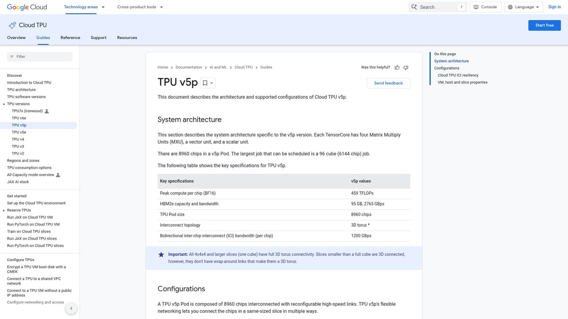The width and height of the screenshot is (568, 319).
Task: Open Train on Cloud TPU slices
Action: pos(29,232)
